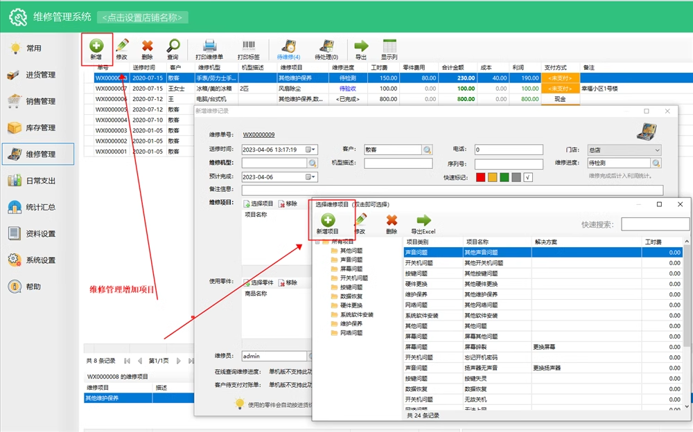
Task: Click the 备注信息 remarks input field
Action: [x=452, y=190]
